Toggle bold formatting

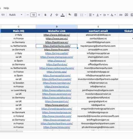(x=45, y=15)
